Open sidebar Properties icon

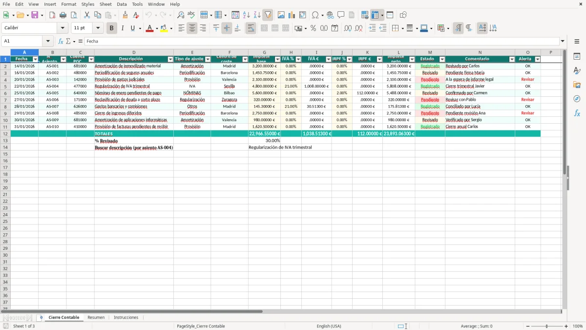point(577,56)
